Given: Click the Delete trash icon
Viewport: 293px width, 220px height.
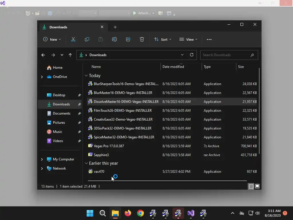Looking at the screenshot, I should [x=142, y=40].
